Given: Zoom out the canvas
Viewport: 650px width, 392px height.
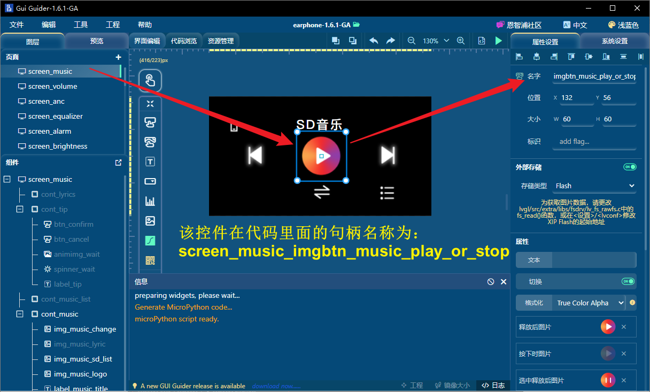Looking at the screenshot, I should point(411,41).
